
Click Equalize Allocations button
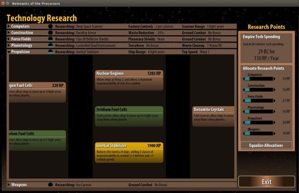tap(266, 146)
